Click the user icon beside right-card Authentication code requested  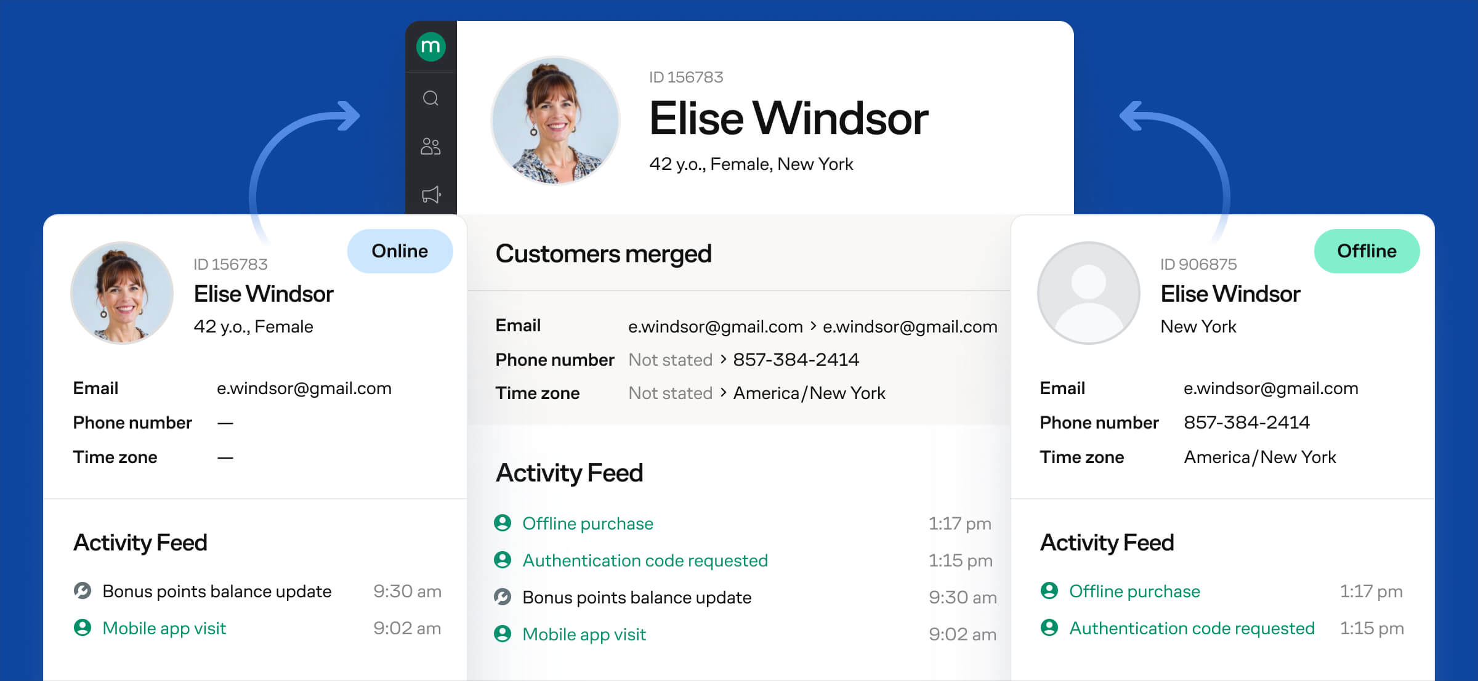(x=1049, y=628)
